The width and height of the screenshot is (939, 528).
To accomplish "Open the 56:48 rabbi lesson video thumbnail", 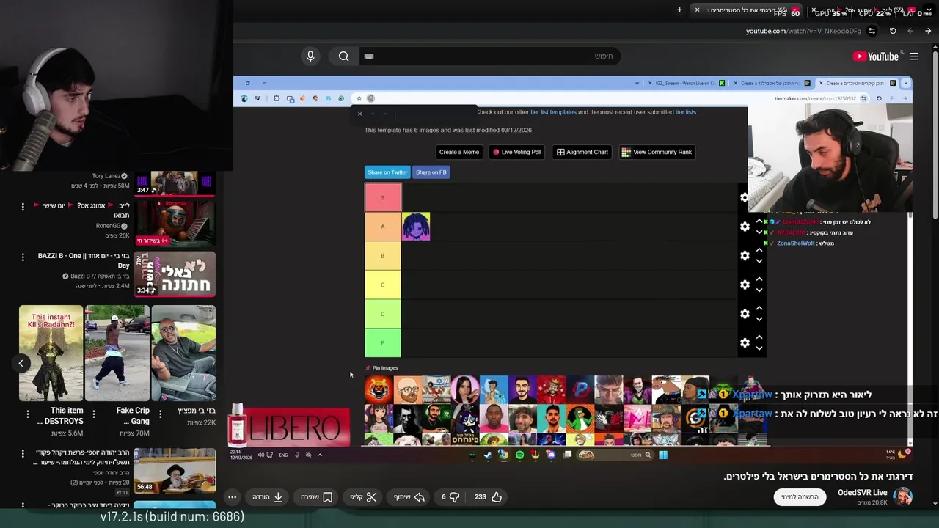I will click(x=175, y=470).
